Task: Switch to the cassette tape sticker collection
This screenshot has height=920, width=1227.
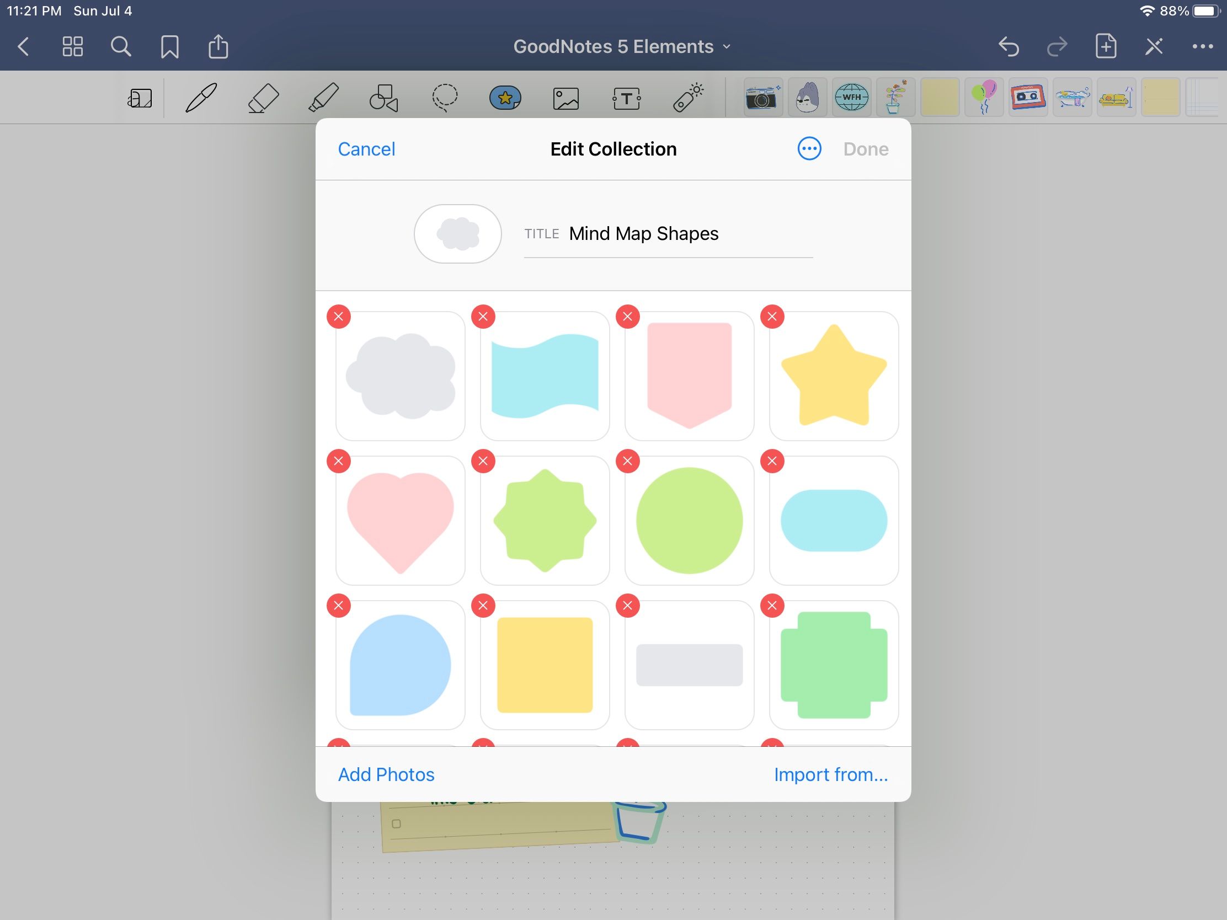Action: click(x=1028, y=97)
